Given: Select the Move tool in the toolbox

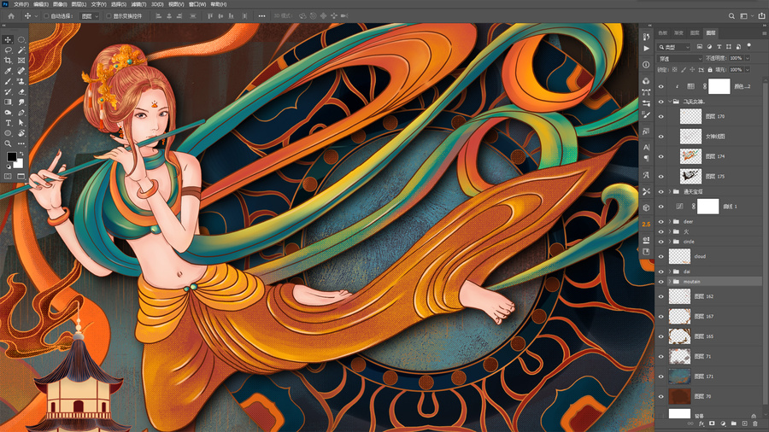Looking at the screenshot, I should point(8,39).
